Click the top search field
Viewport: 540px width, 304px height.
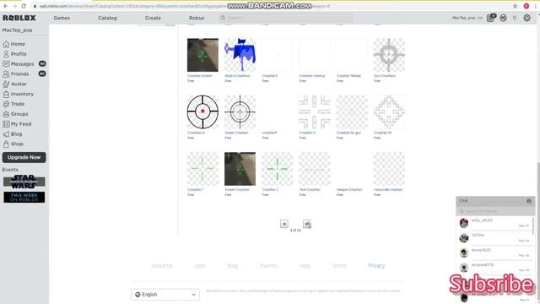pyautogui.click(x=286, y=18)
